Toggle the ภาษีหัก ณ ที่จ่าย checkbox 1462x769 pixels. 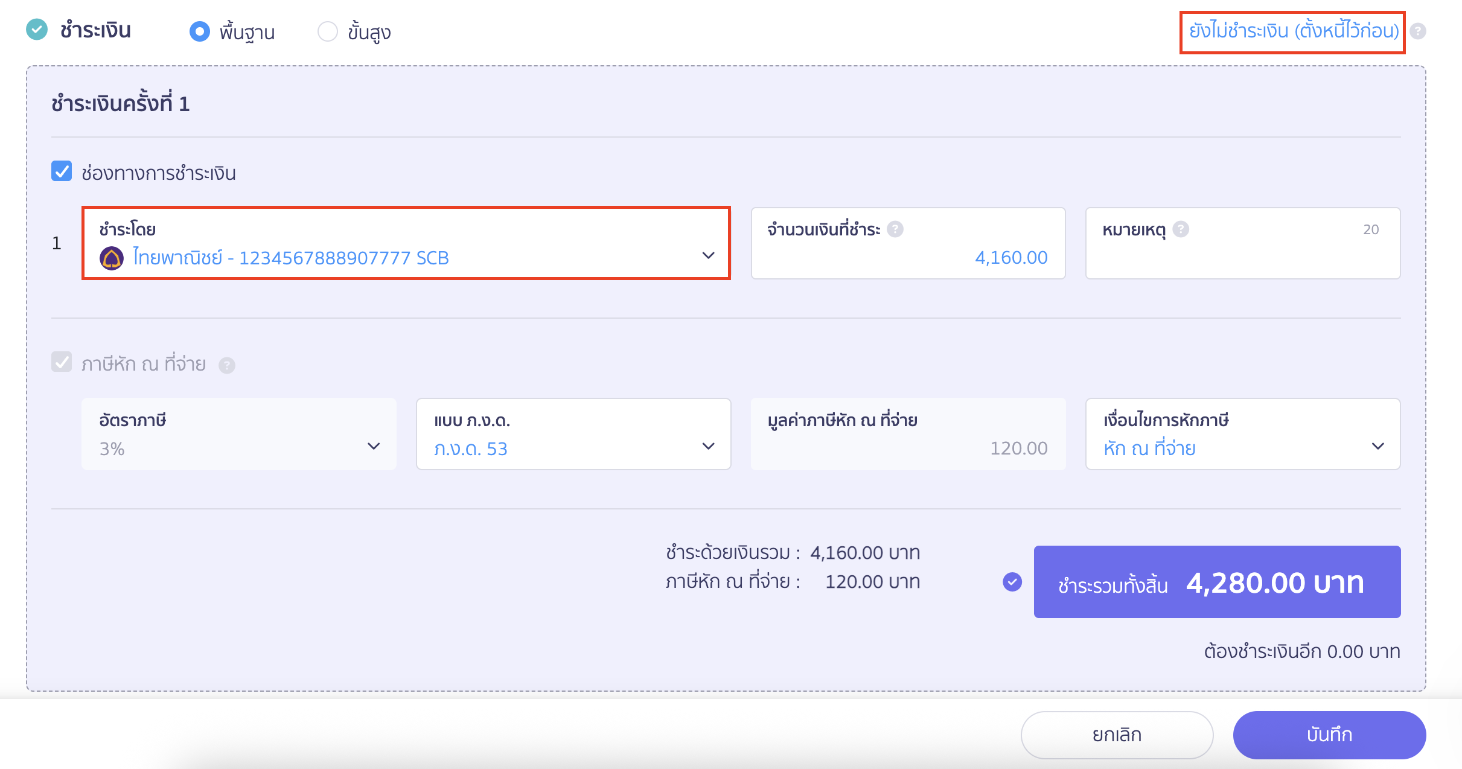pos(62,362)
